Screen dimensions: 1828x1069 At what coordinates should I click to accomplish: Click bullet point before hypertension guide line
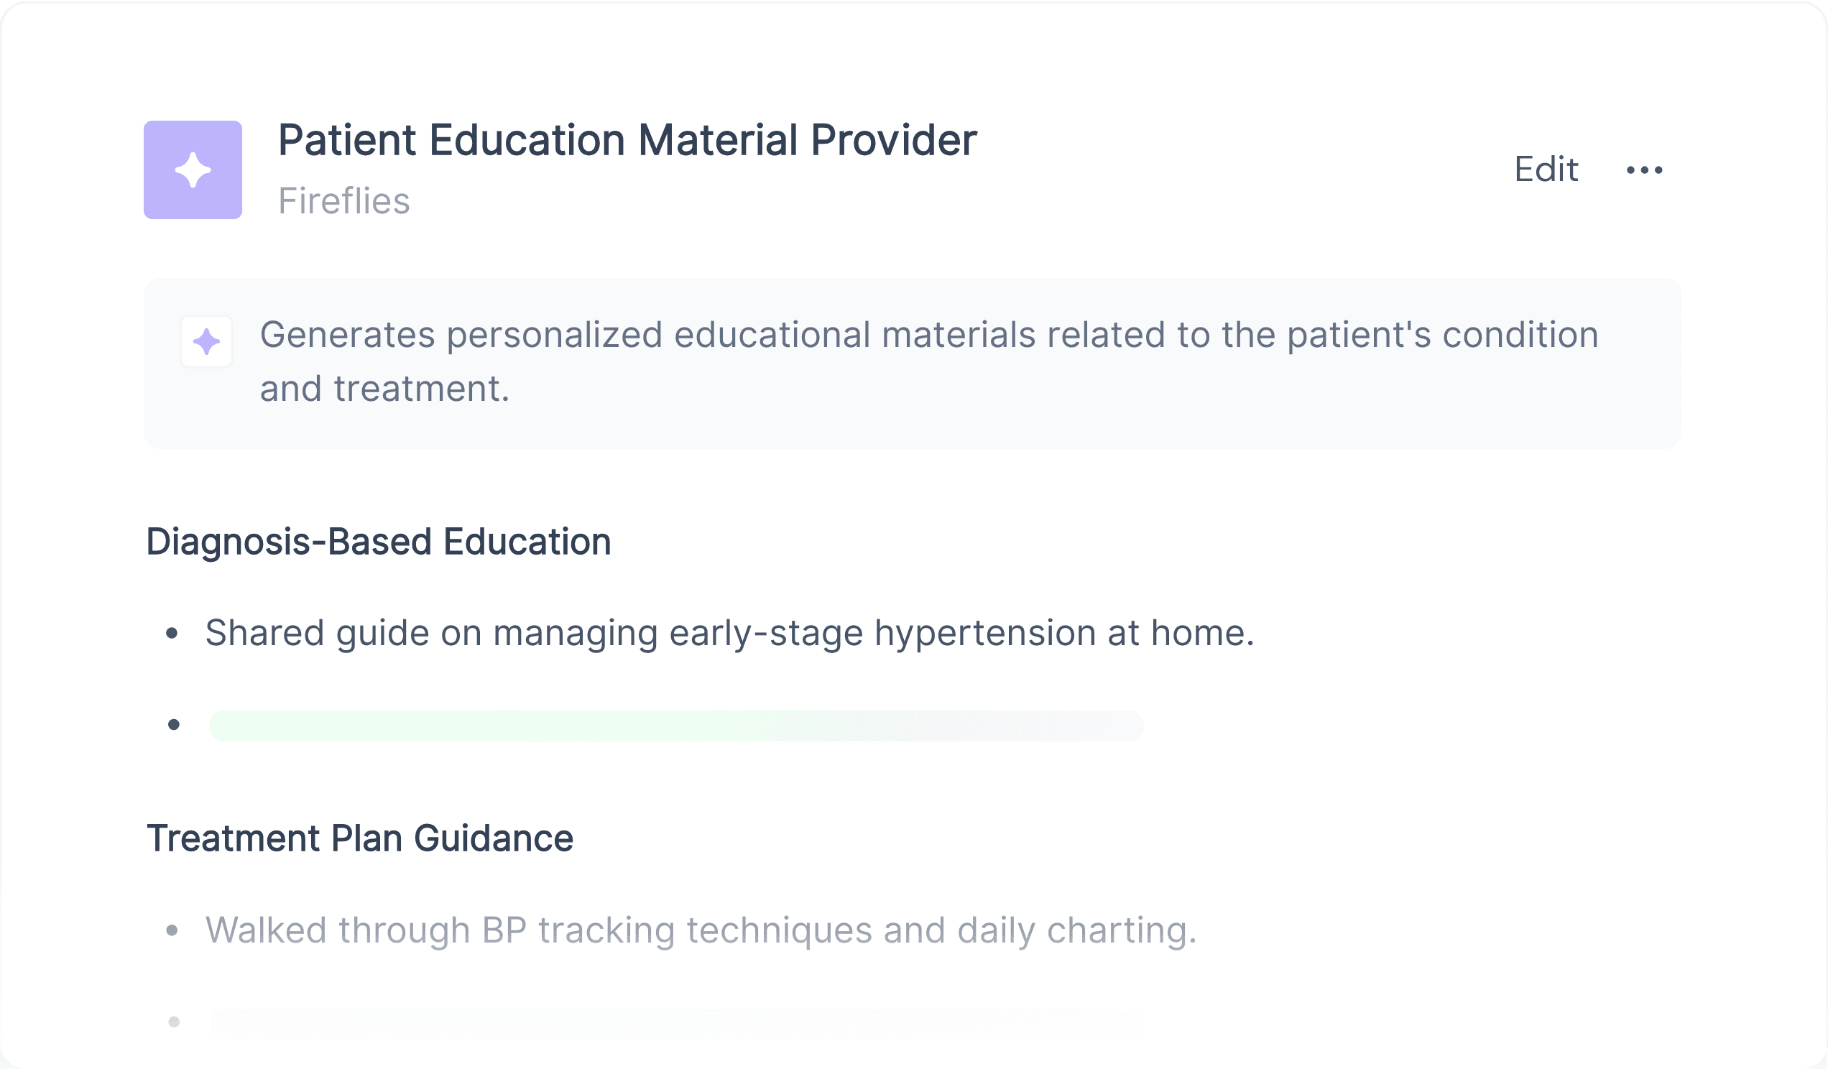tap(172, 634)
